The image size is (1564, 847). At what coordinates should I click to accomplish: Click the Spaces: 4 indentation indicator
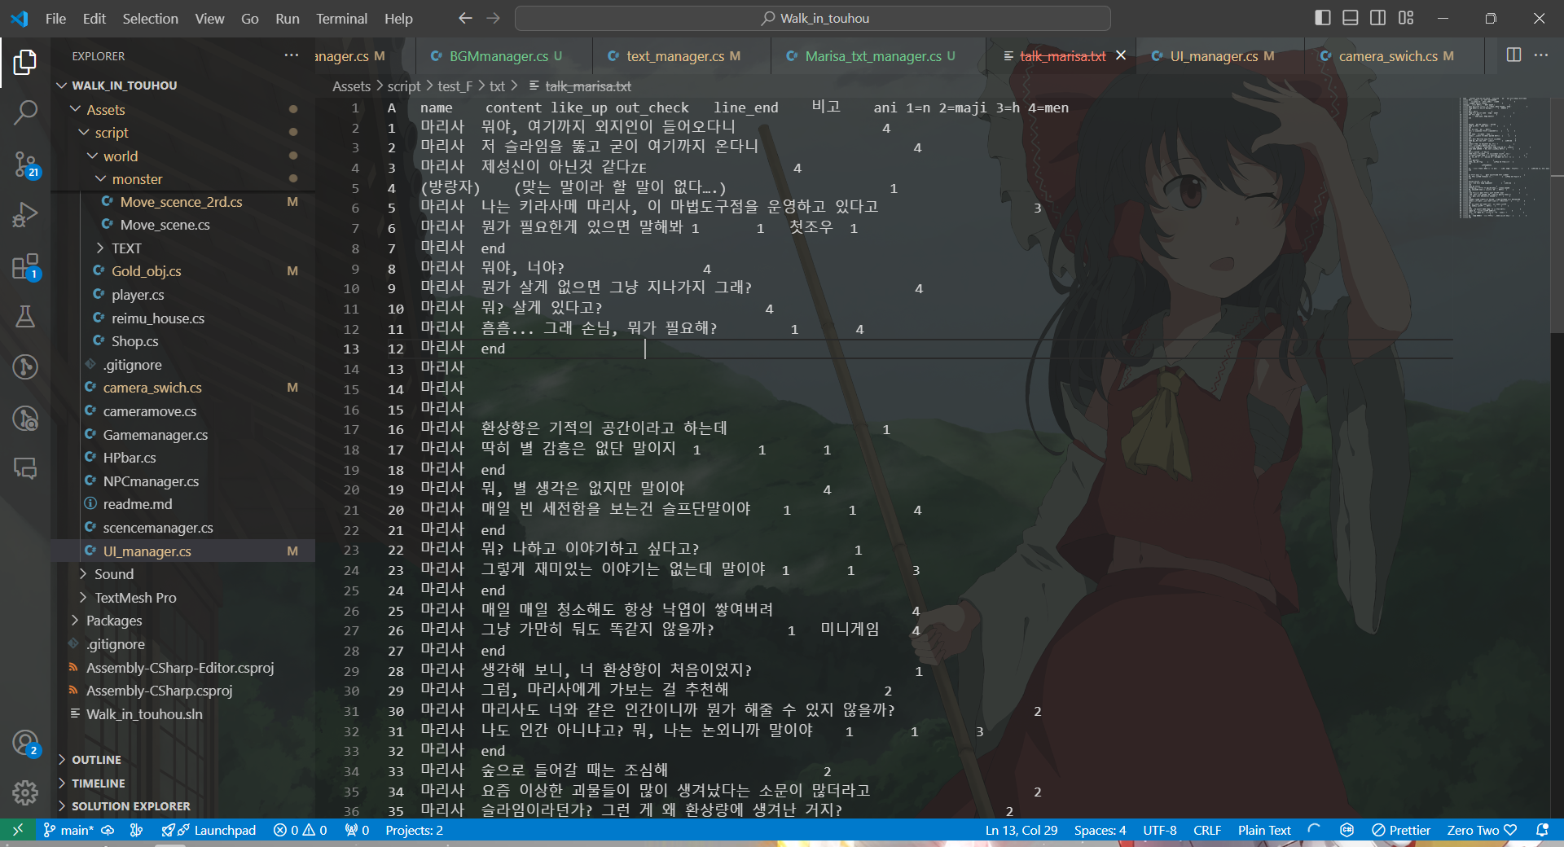(1100, 830)
